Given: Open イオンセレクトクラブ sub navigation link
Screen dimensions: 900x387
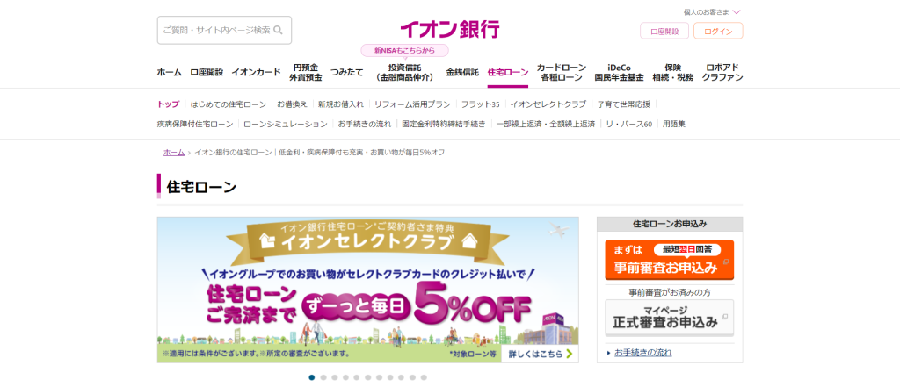Looking at the screenshot, I should click(548, 104).
